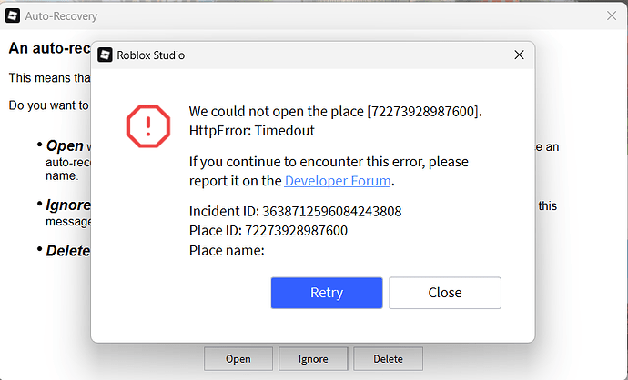Image resolution: width=628 pixels, height=380 pixels.
Task: Click the 'Roblox Studio' dialog title text
Action: pyautogui.click(x=150, y=55)
